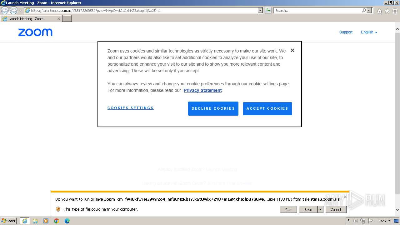Click Run in the download bar
The width and height of the screenshot is (400, 225).
pos(288,209)
